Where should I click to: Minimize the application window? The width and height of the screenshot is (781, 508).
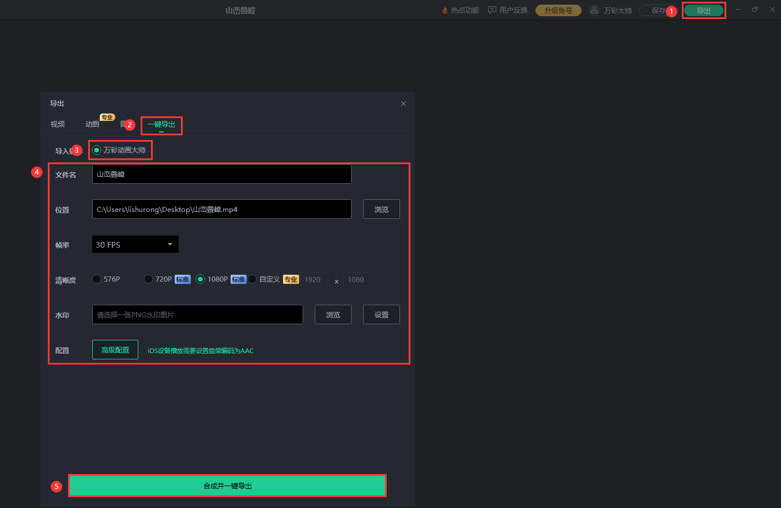(738, 10)
